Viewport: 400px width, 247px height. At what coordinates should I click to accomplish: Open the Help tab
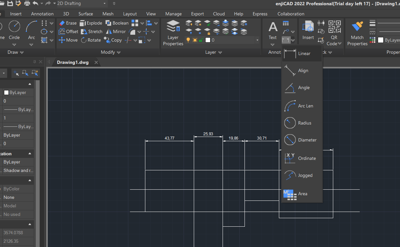[239, 14]
